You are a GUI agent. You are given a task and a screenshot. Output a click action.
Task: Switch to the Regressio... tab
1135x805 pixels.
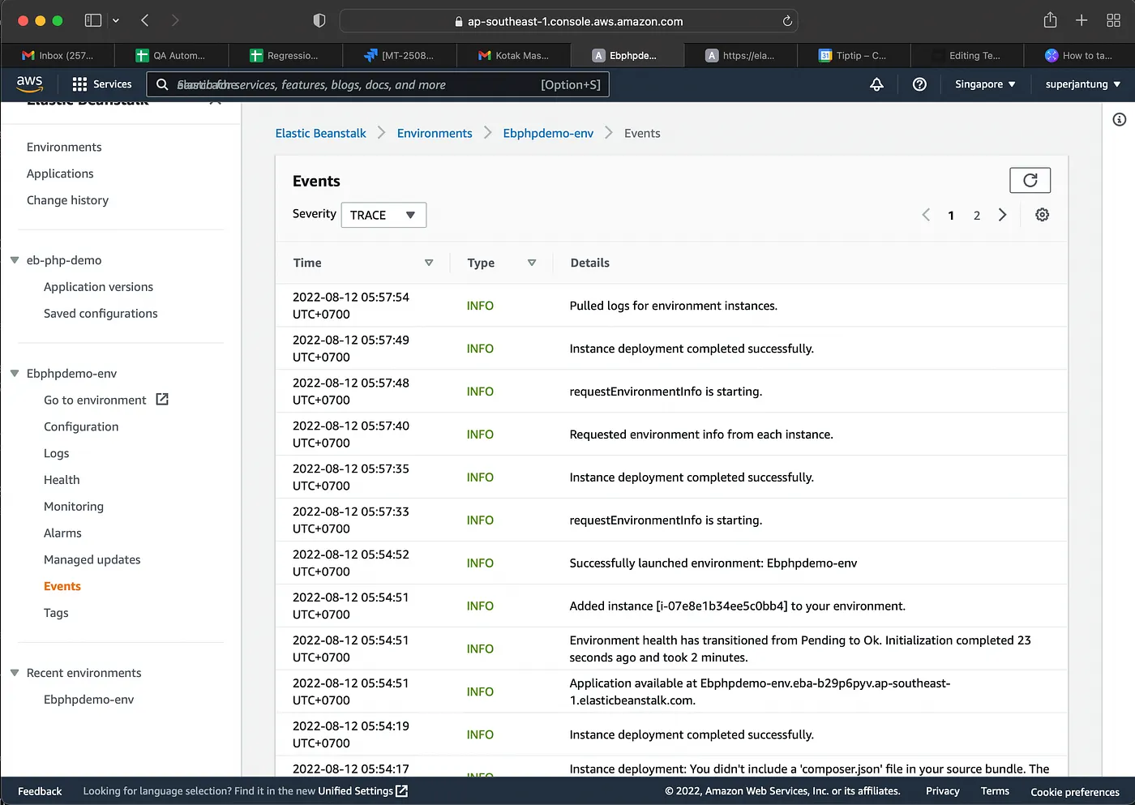285,55
